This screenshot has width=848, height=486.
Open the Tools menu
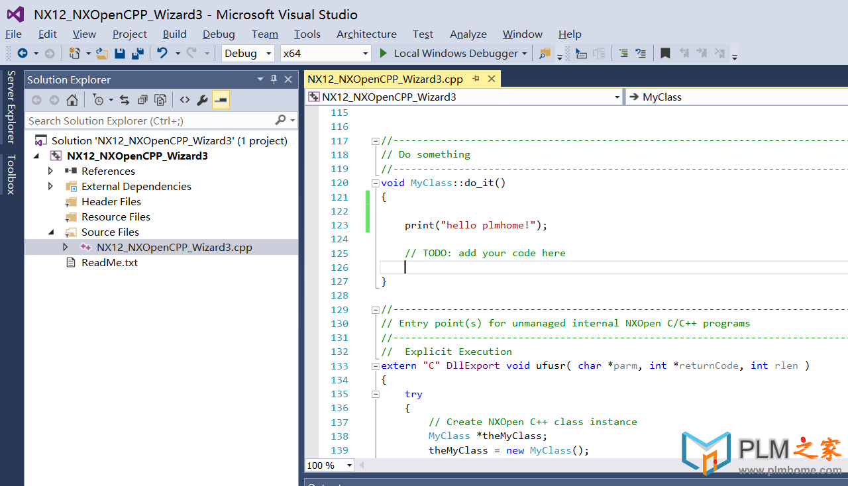[307, 34]
